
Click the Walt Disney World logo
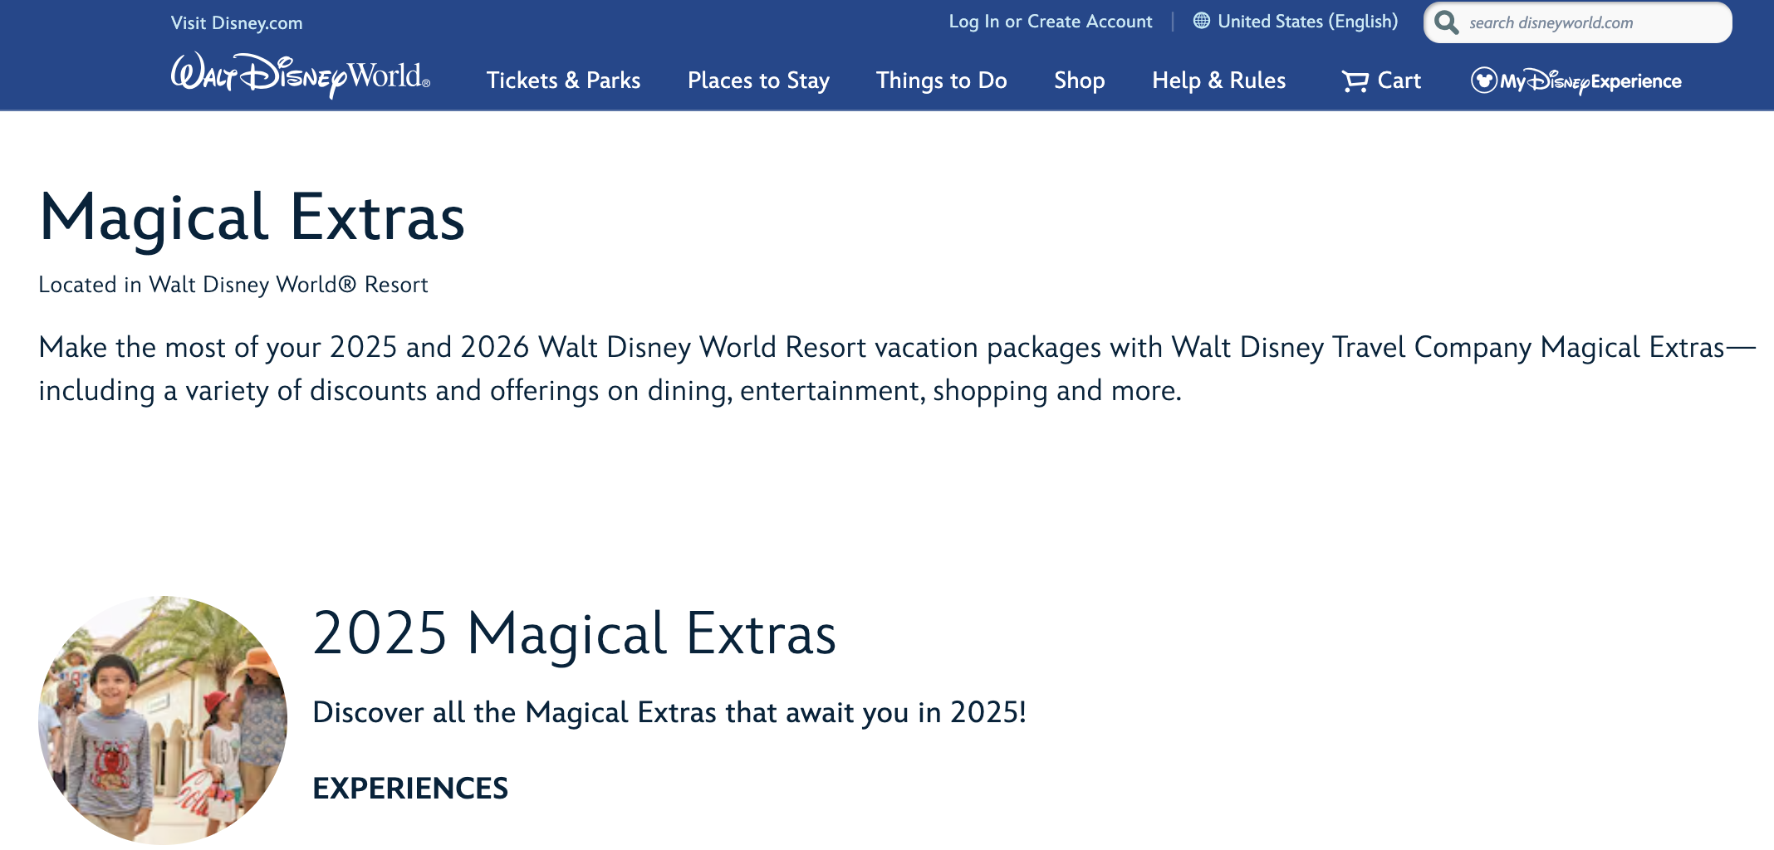[x=300, y=76]
